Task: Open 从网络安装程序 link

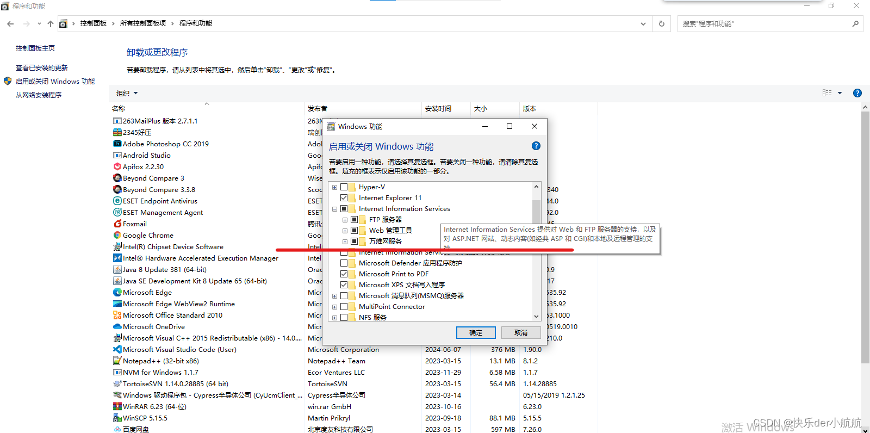Action: point(39,95)
